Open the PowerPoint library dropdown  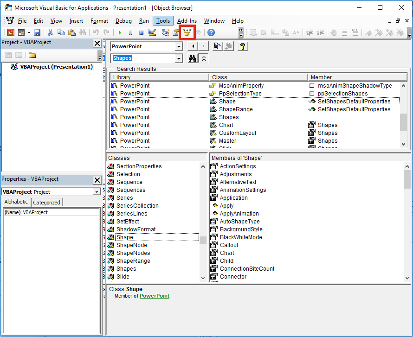[179, 46]
